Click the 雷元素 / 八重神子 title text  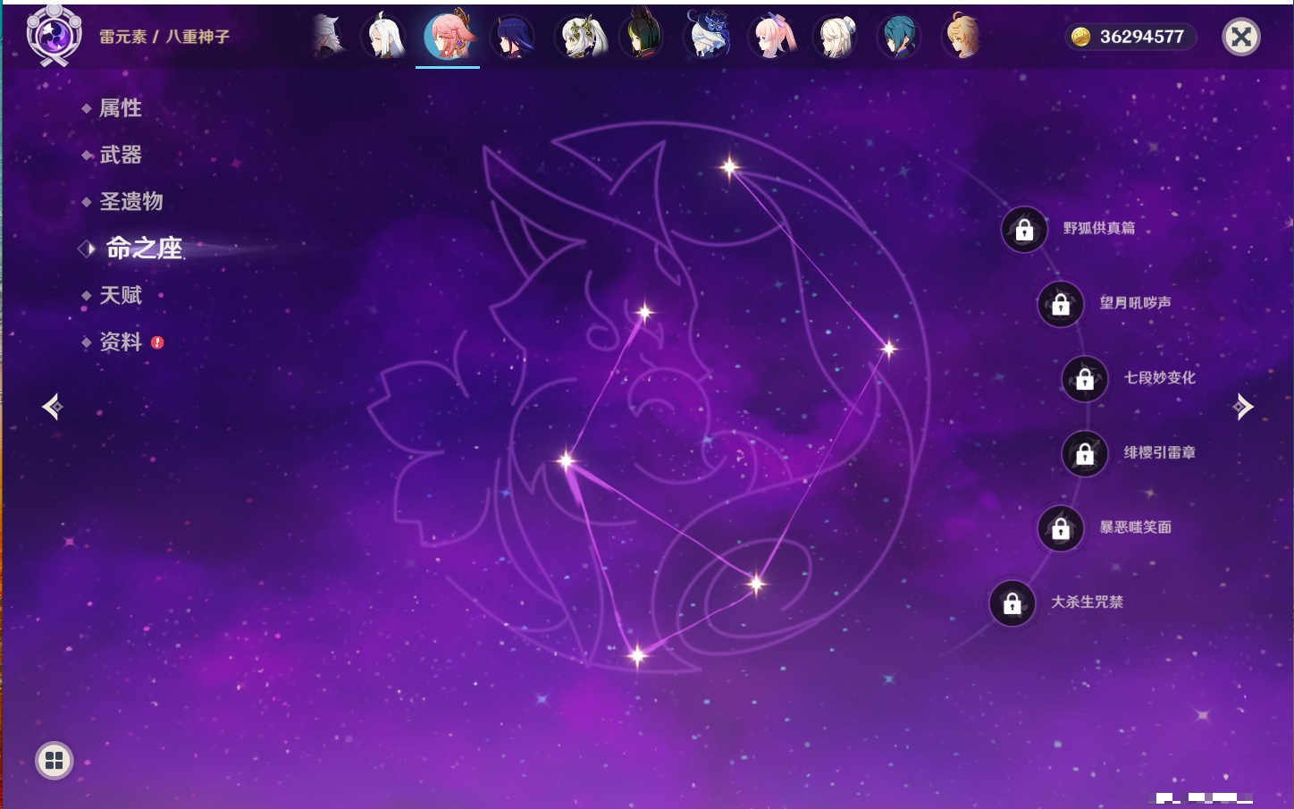tap(164, 37)
